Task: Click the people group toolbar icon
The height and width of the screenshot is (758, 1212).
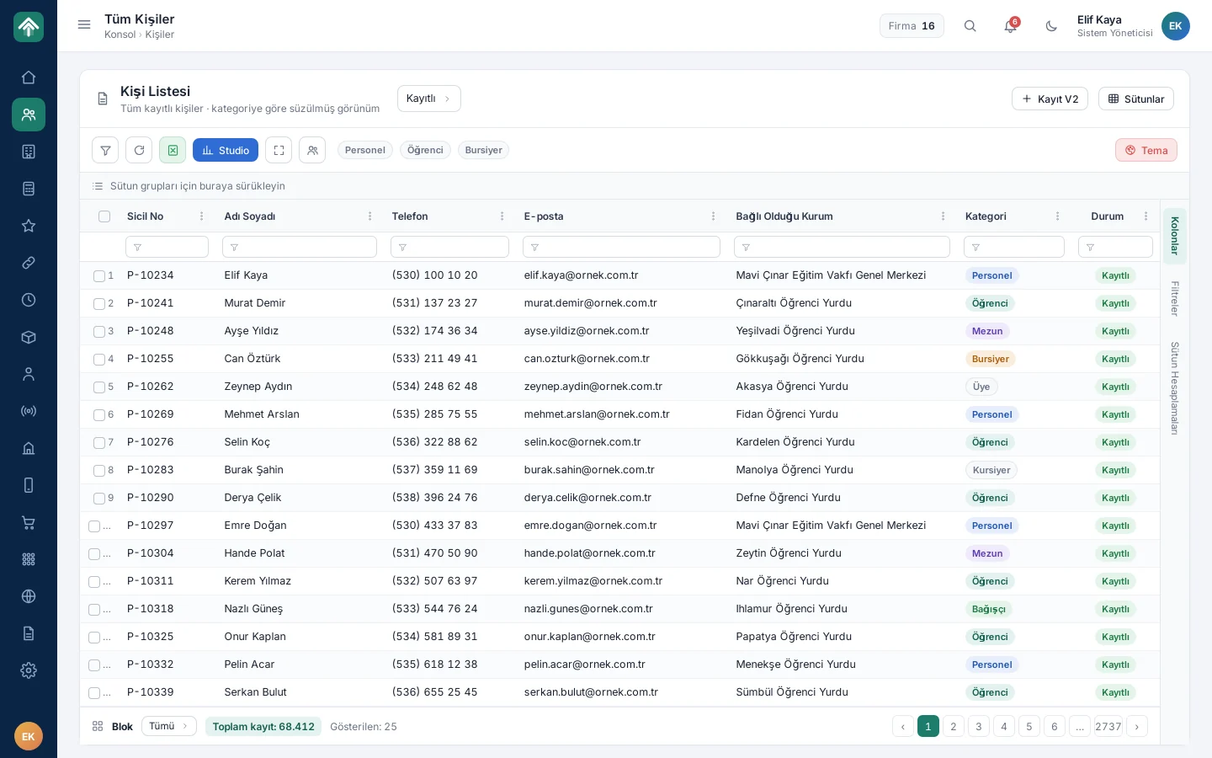Action: pyautogui.click(x=312, y=150)
